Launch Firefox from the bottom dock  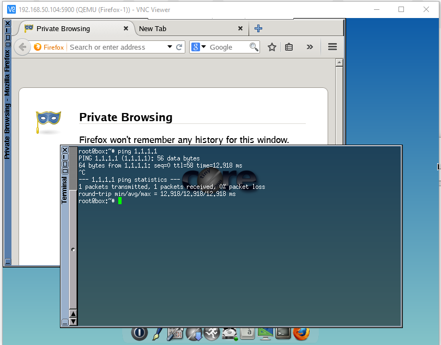click(x=300, y=332)
